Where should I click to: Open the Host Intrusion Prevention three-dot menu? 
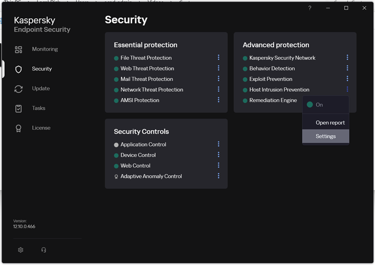(347, 89)
